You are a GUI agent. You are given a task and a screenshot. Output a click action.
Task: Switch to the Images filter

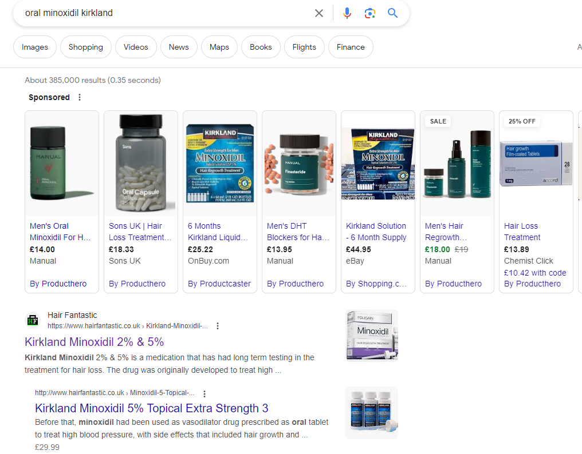point(35,47)
